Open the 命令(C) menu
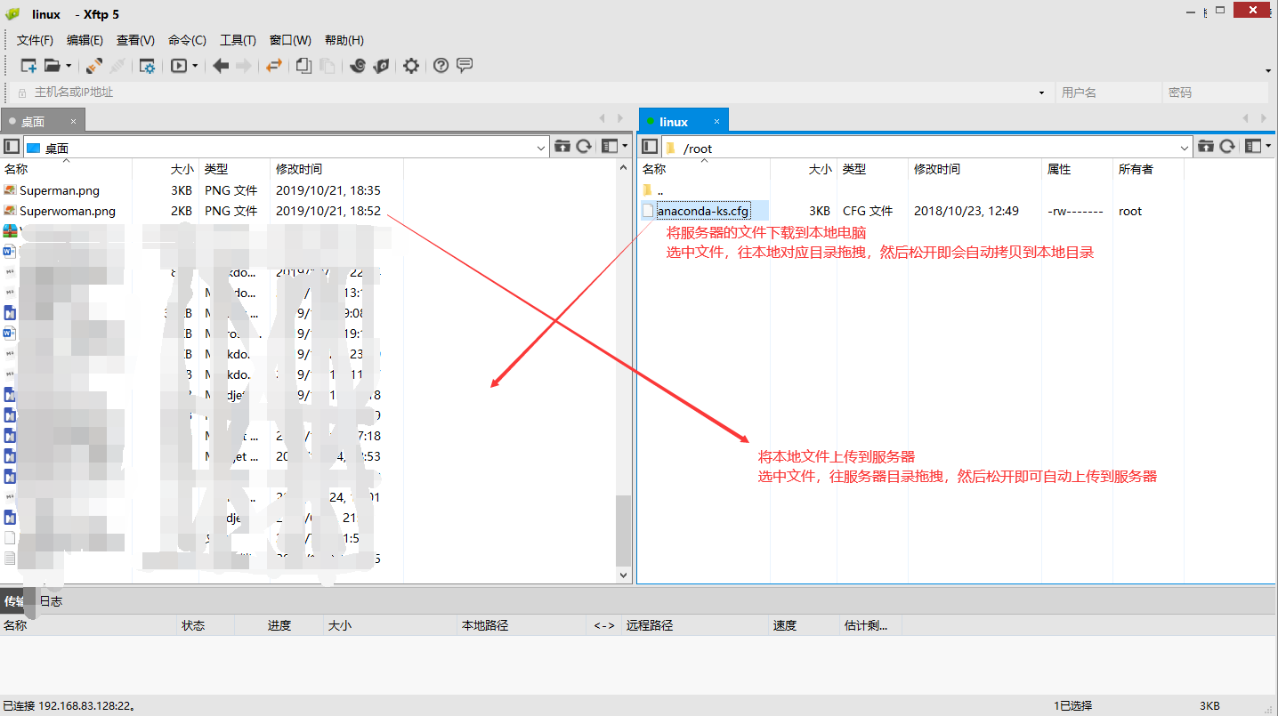The width and height of the screenshot is (1278, 716). click(187, 40)
